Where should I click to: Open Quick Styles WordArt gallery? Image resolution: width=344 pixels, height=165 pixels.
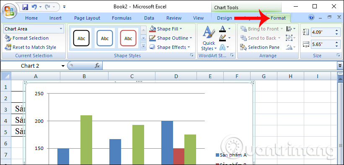[208, 38]
